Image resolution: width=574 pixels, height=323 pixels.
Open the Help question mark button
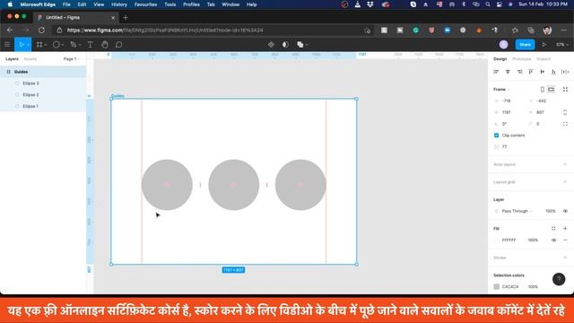[x=559, y=279]
